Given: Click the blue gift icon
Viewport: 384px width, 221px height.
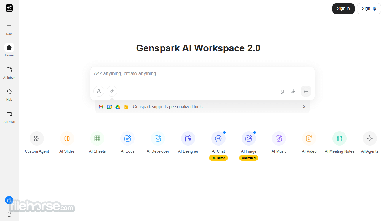Looking at the screenshot, I should click(x=9, y=200).
